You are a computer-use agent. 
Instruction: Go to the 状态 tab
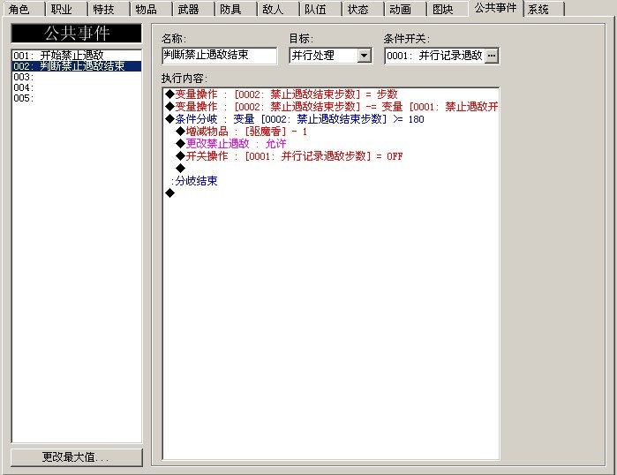[x=363, y=9]
